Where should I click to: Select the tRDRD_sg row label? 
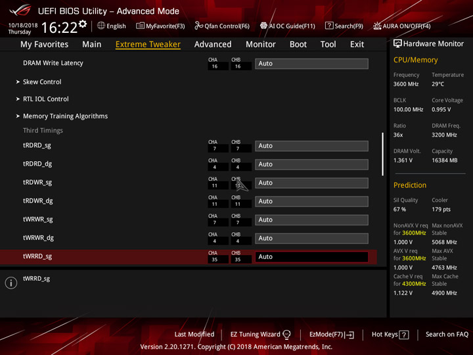click(37, 145)
